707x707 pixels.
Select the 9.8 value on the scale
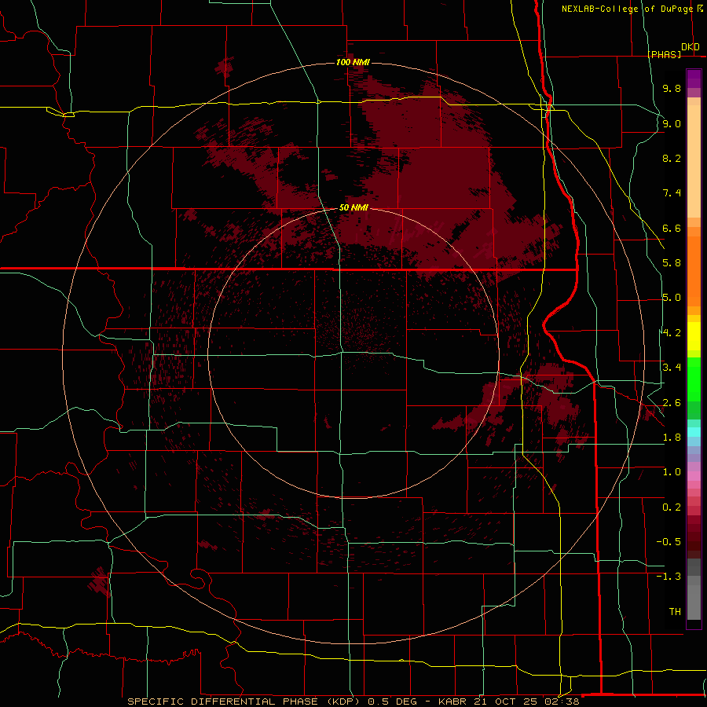tap(672, 88)
